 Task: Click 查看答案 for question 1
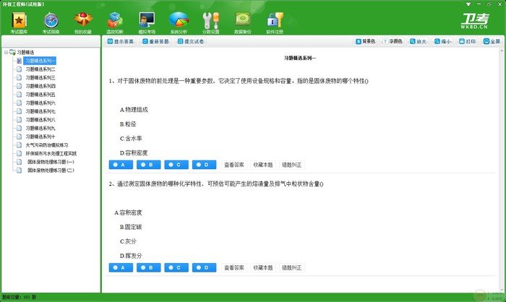[234, 165]
